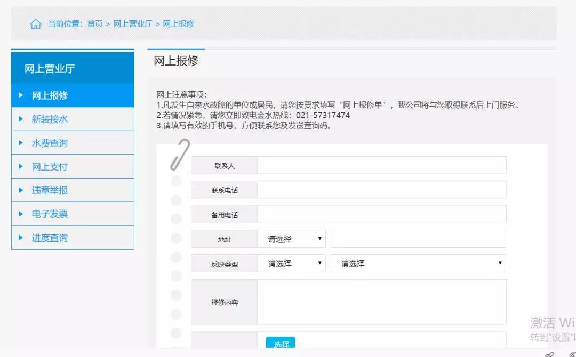Screen dimensions: 576x357
Task: Select 网上报修 in the sidebar menu
Action: 50,95
